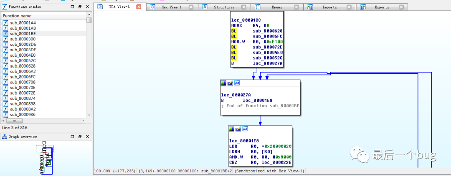Float the Graph overview panel
Image resolution: width=451 pixels, height=176 pixels.
(80, 137)
